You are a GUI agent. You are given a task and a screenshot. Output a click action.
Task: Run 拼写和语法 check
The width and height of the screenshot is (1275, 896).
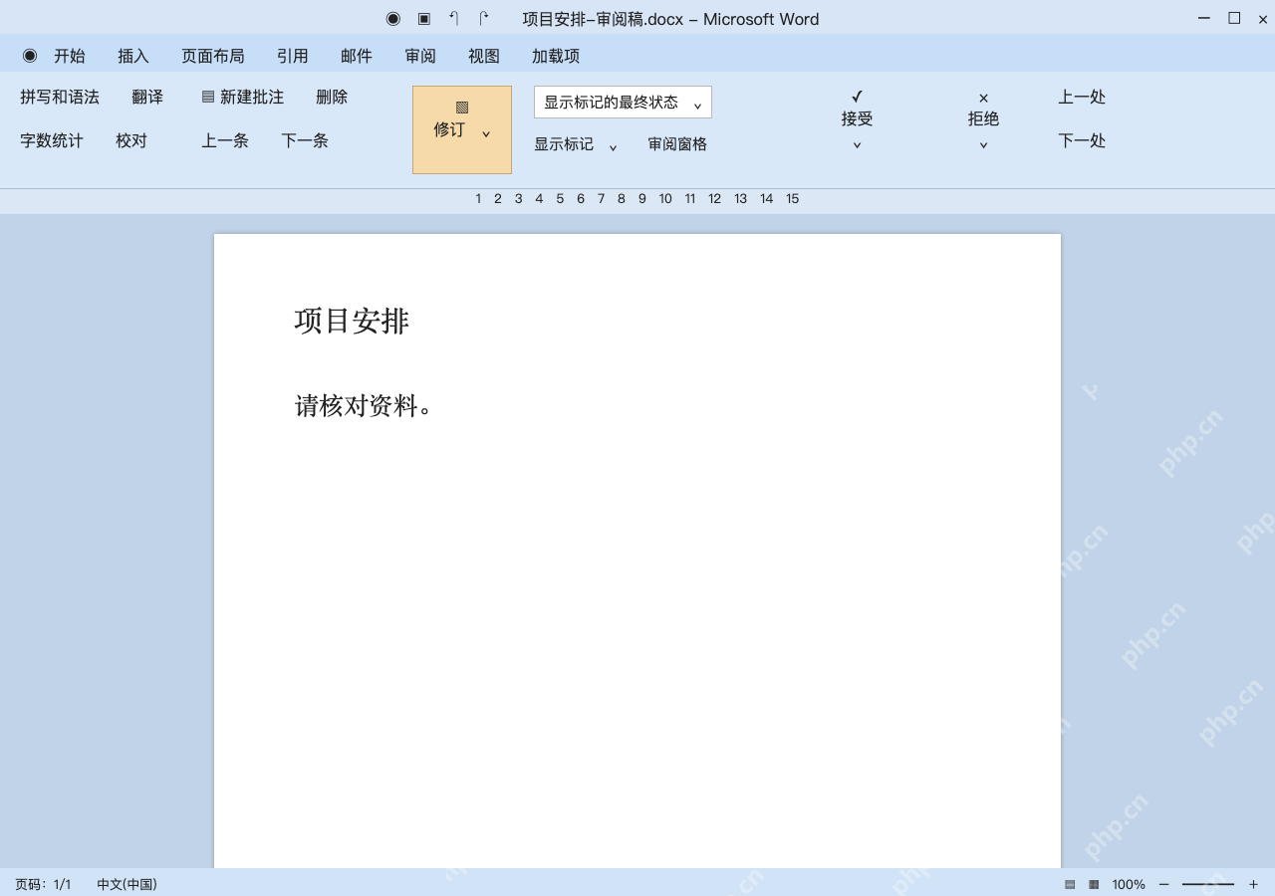pyautogui.click(x=60, y=97)
